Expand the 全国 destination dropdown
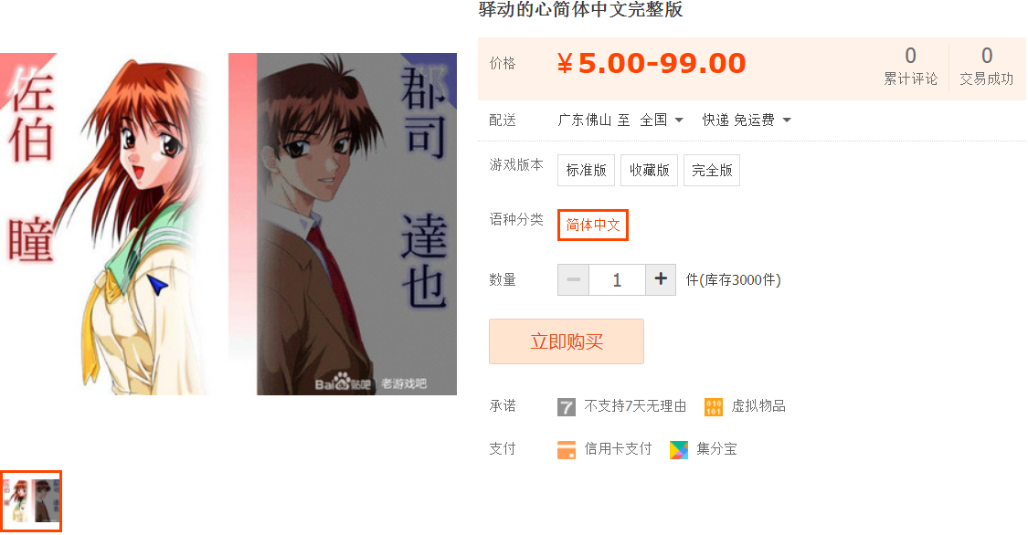The image size is (1028, 535). [662, 120]
